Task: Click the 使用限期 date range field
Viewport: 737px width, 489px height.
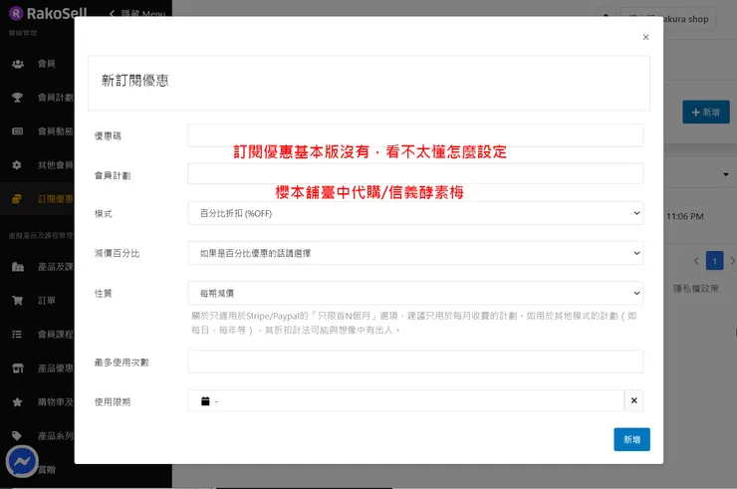Action: click(406, 401)
